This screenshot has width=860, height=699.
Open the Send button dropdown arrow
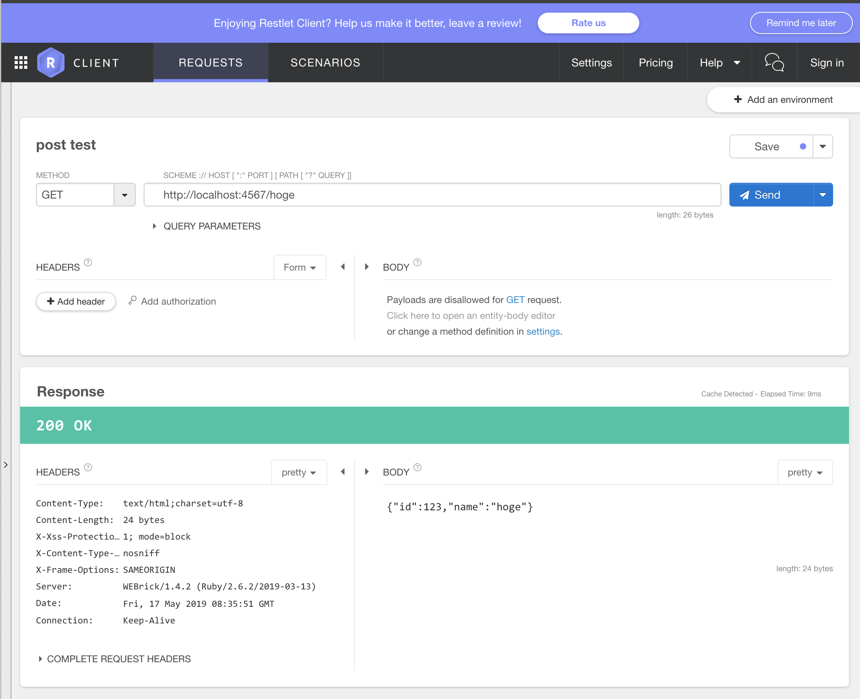pyautogui.click(x=822, y=195)
